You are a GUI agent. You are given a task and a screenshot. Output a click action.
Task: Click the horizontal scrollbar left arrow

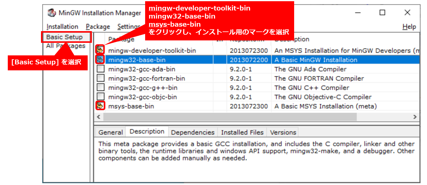point(98,117)
